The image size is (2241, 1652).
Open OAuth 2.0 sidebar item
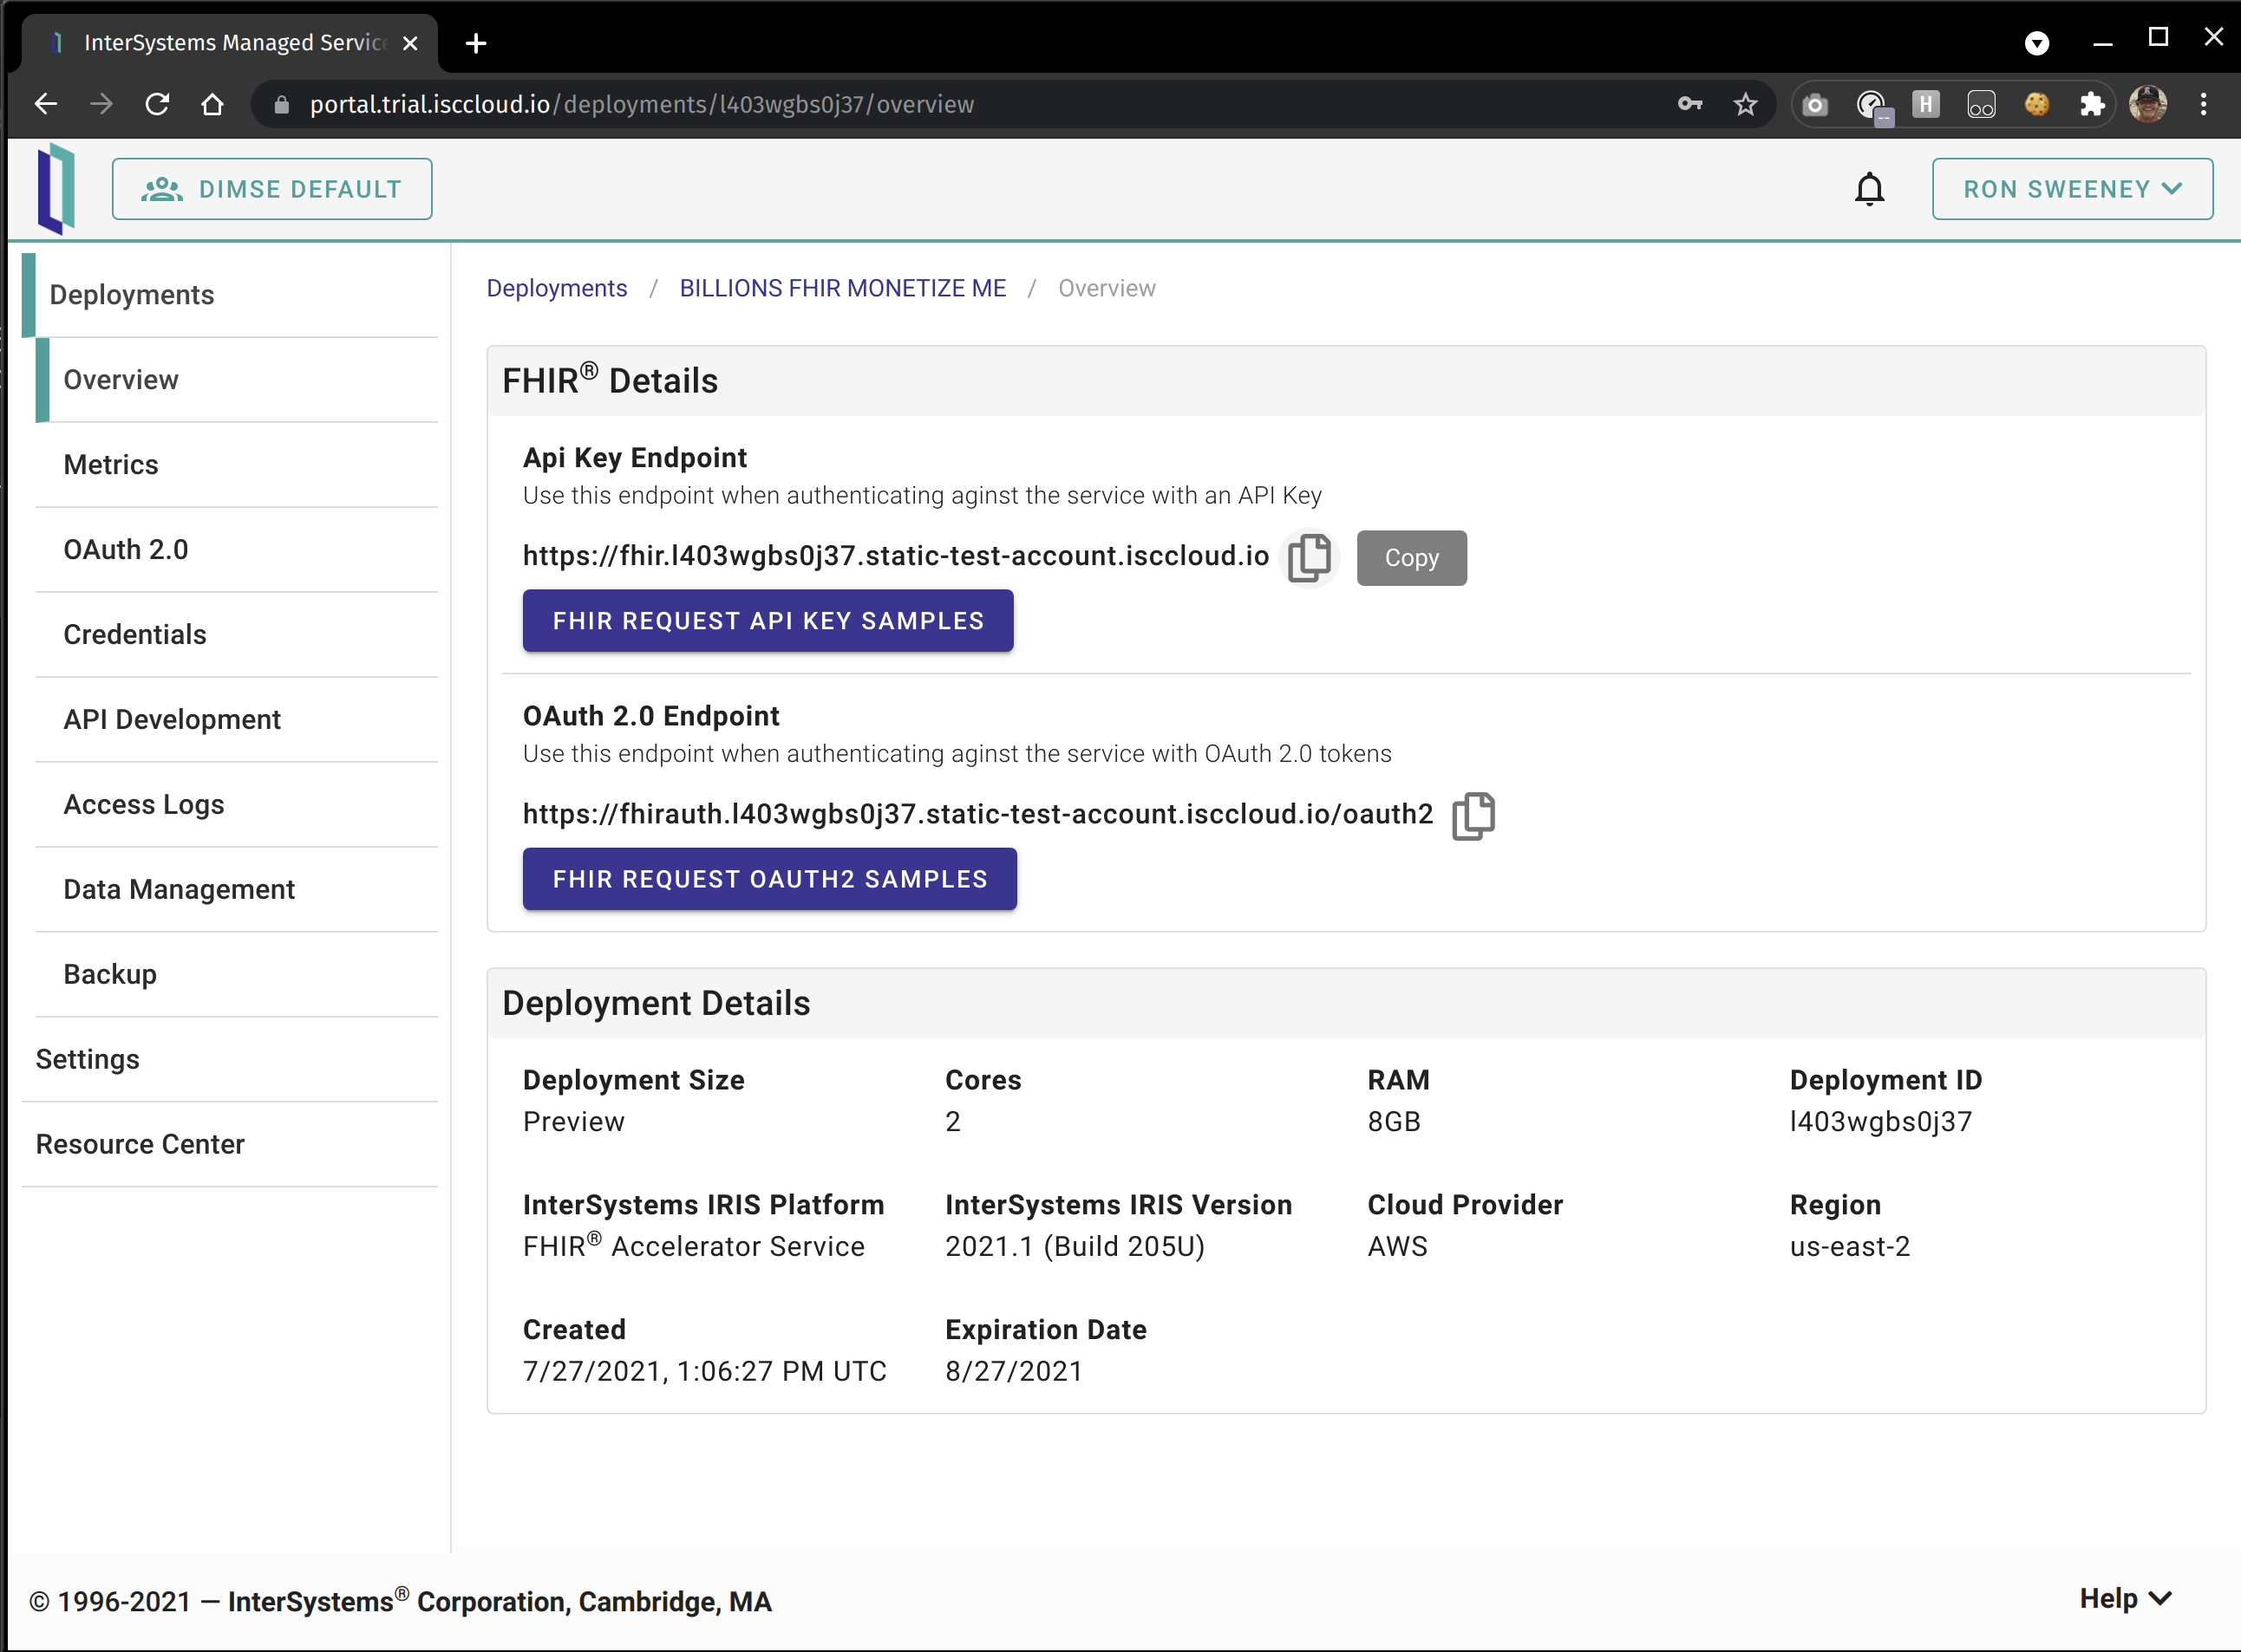(x=237, y=550)
